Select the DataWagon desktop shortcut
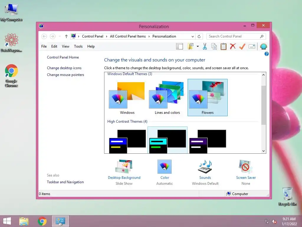Image resolution: width=302 pixels, height=227 pixels. point(12,43)
